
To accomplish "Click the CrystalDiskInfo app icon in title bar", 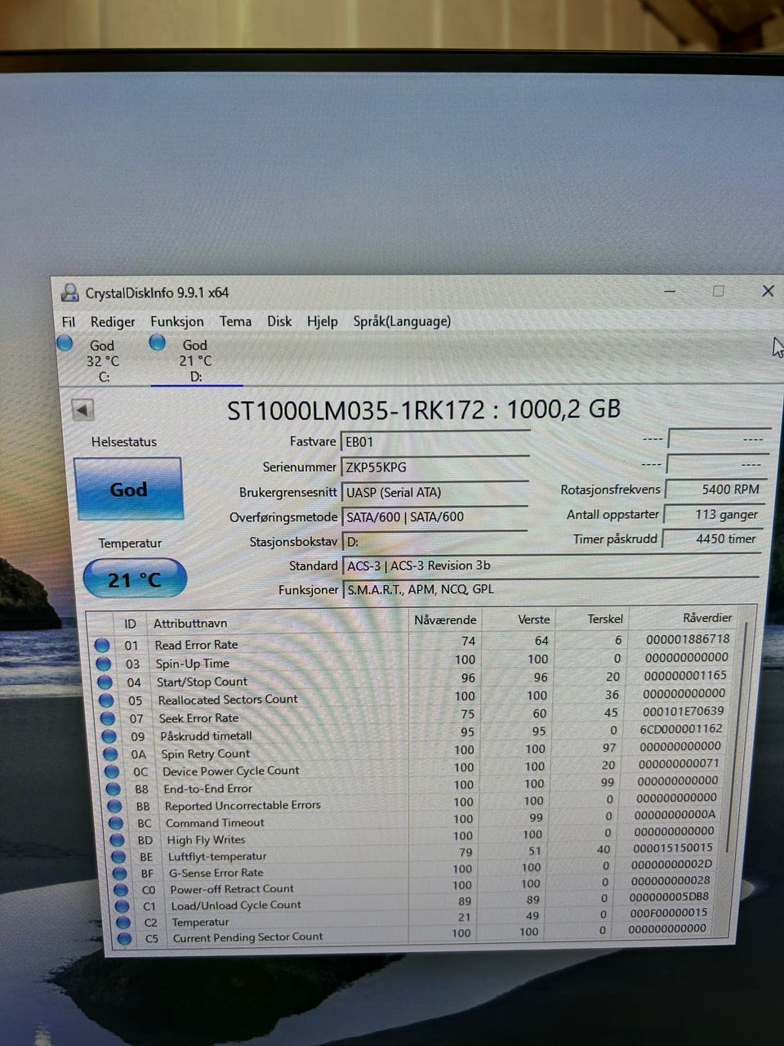I will tap(69, 293).
